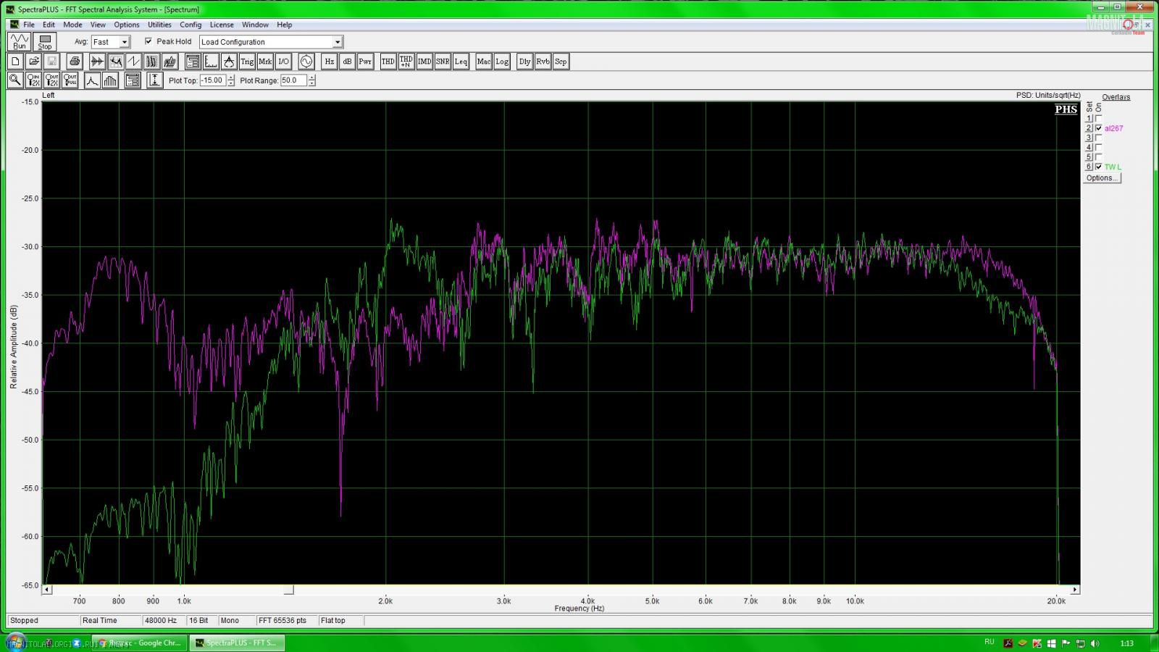Screen dimensions: 1159x652
Task: Uncheck overlay 6 TW L
Action: (1099, 167)
